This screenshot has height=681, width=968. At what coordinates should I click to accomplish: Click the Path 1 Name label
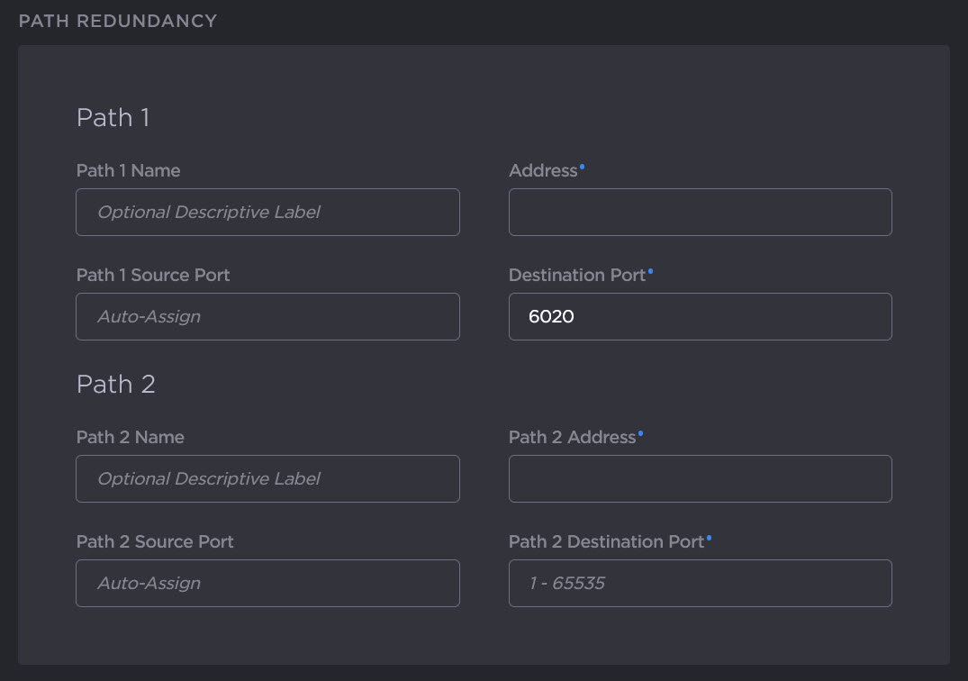128,170
